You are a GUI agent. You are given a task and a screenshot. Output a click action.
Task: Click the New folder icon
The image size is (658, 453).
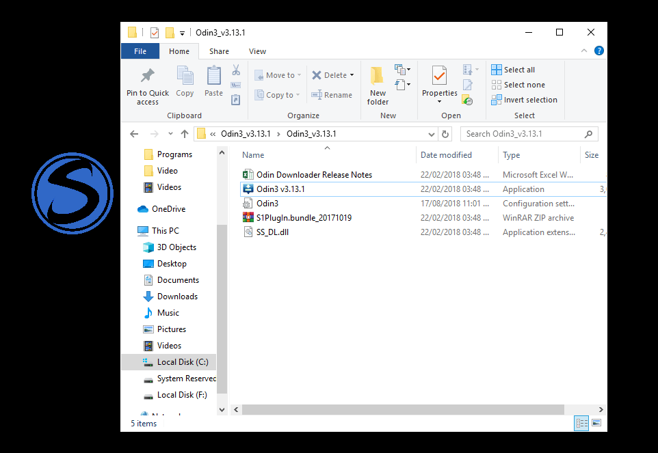pos(378,75)
